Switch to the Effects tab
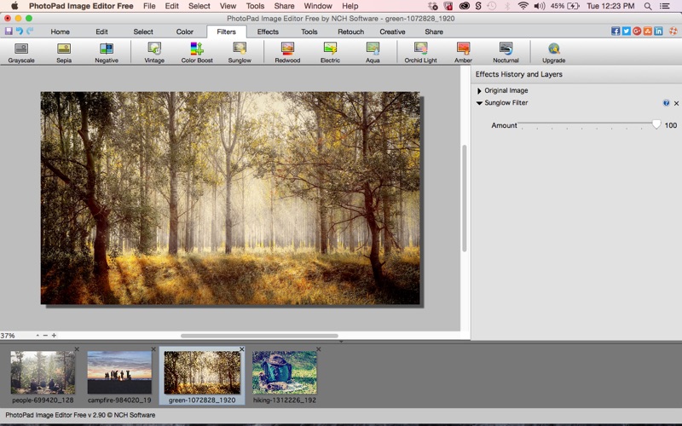Screen dimensions: 682x426 tap(268, 32)
